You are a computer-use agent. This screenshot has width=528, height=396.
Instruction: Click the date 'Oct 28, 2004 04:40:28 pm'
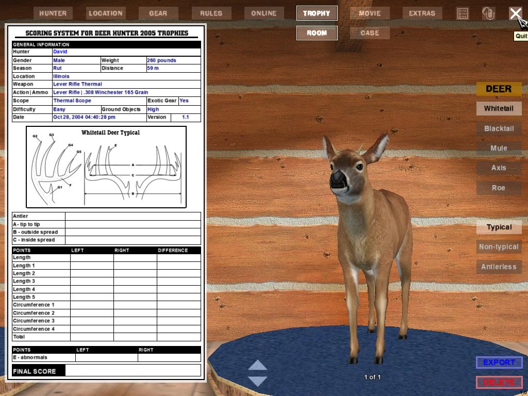pyautogui.click(x=84, y=117)
